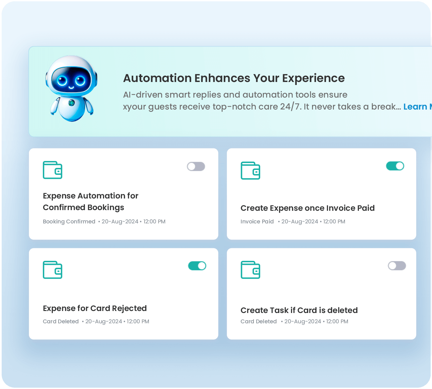432x389 pixels.
Task: Click wallet icon on Create Task if Card deleted
Action: tap(250, 270)
